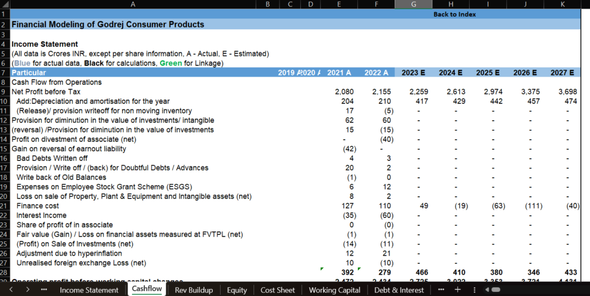
Task: Select the row 21 header for Finance cost
Action: 5,206
